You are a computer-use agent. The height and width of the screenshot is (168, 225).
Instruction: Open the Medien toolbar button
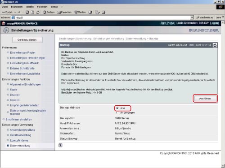coord(80,12)
